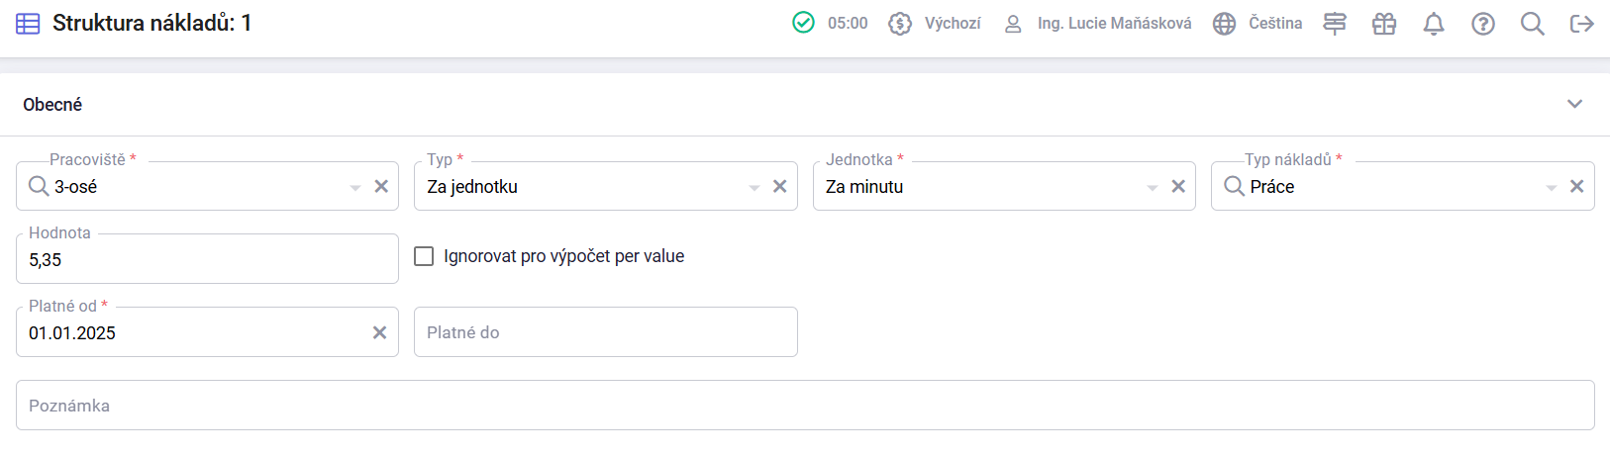The height and width of the screenshot is (456, 1610).
Task: Click the table grid icon beside title
Action: (29, 24)
